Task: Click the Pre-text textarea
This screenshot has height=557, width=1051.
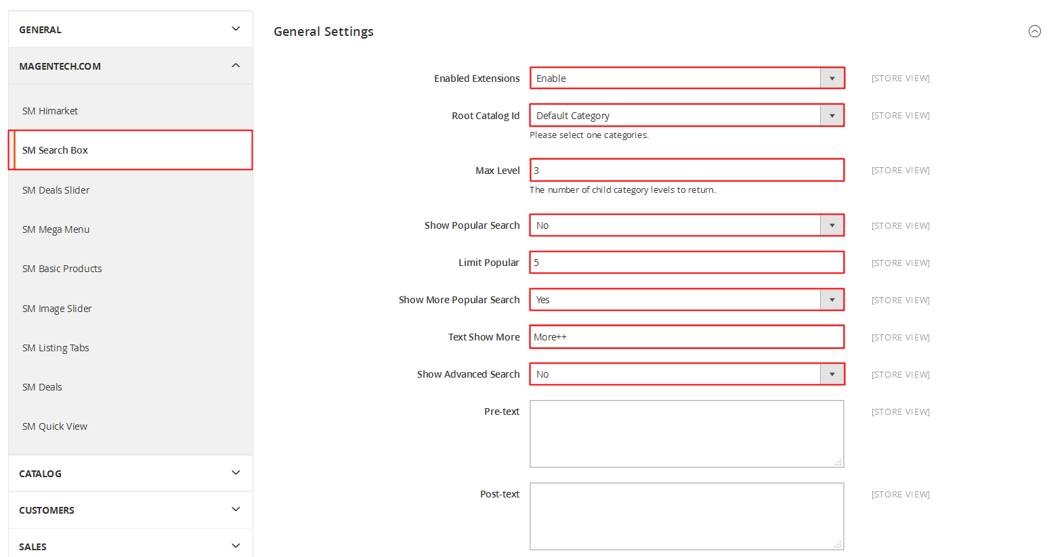Action: [x=687, y=434]
